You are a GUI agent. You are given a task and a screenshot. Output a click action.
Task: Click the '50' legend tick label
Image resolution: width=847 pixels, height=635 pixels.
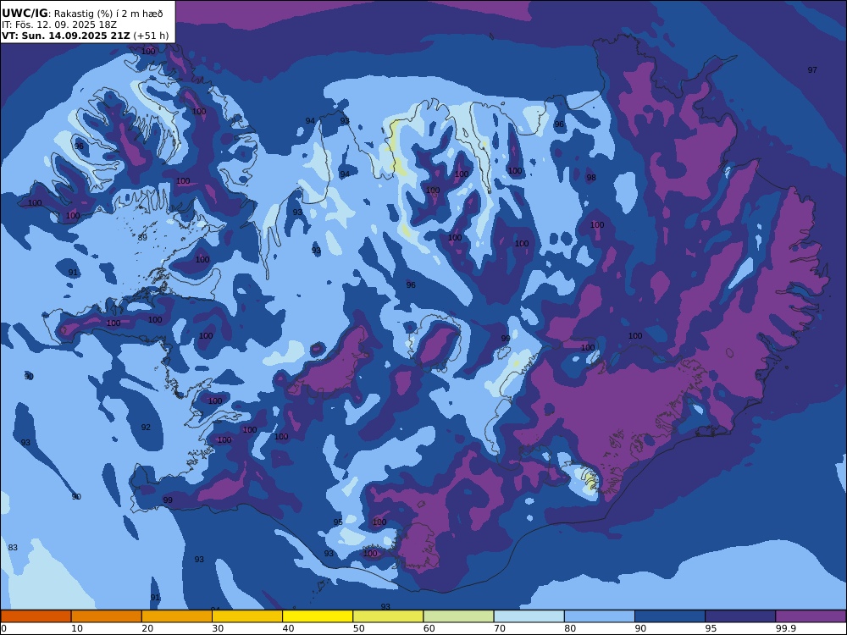point(358,628)
